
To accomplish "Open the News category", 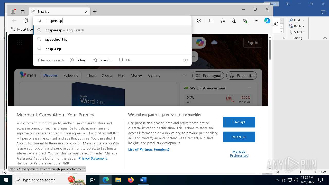I will [92, 75].
